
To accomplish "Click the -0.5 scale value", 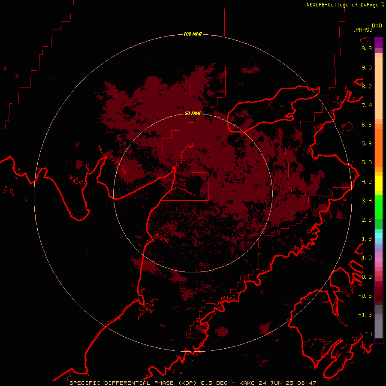I will (x=365, y=296).
